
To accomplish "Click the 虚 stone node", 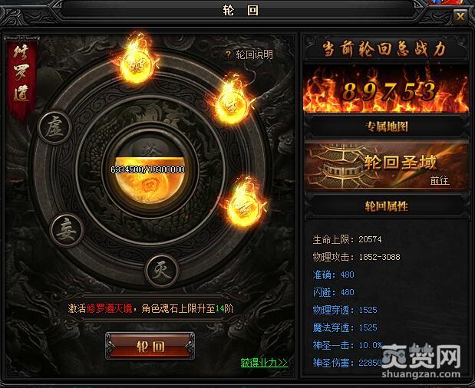I will pyautogui.click(x=54, y=127).
